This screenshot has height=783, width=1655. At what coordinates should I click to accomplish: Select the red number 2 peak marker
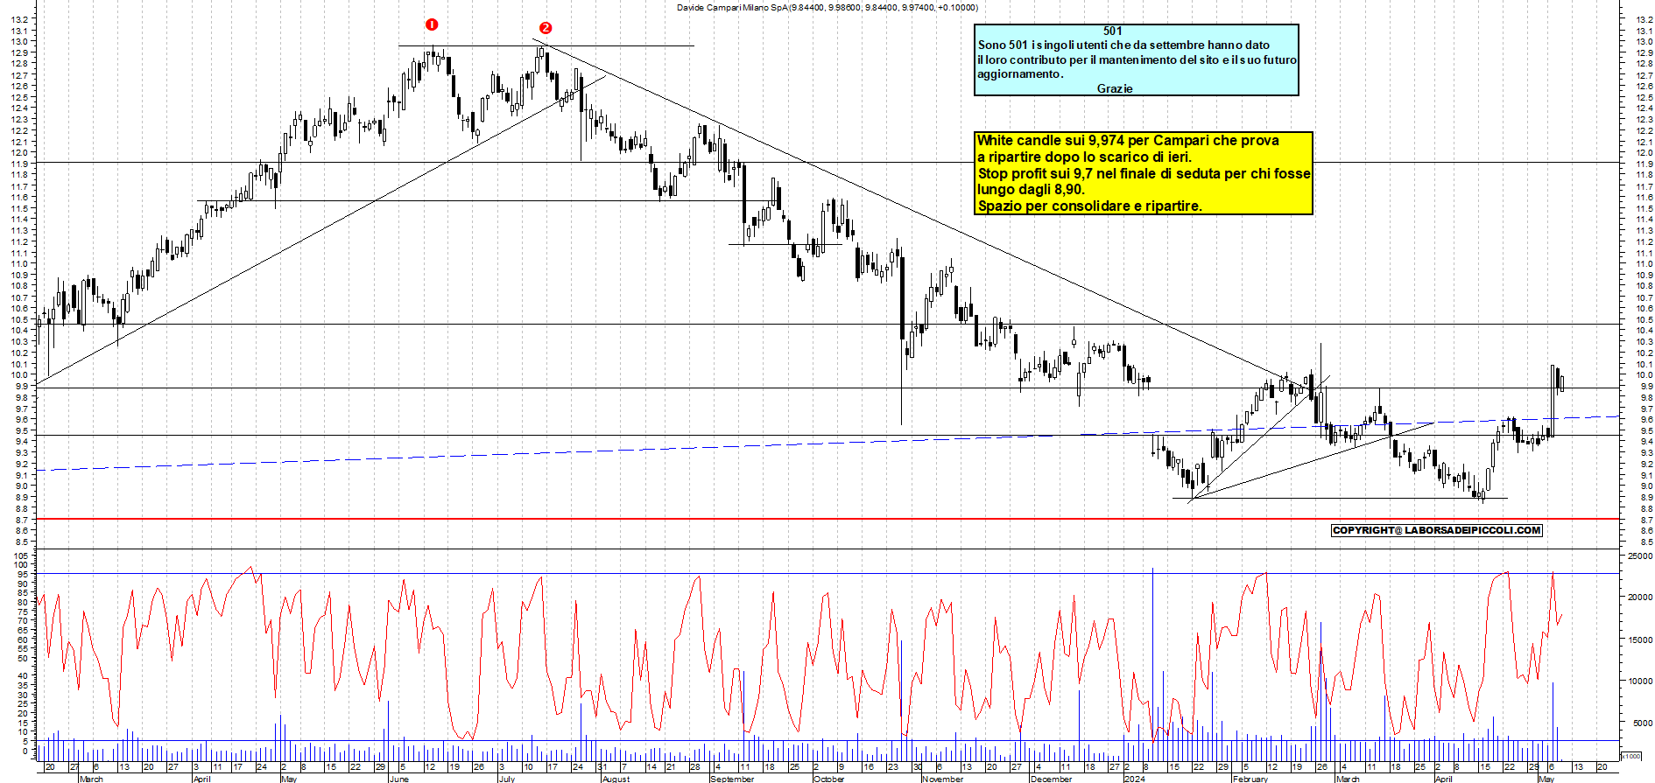tap(546, 28)
